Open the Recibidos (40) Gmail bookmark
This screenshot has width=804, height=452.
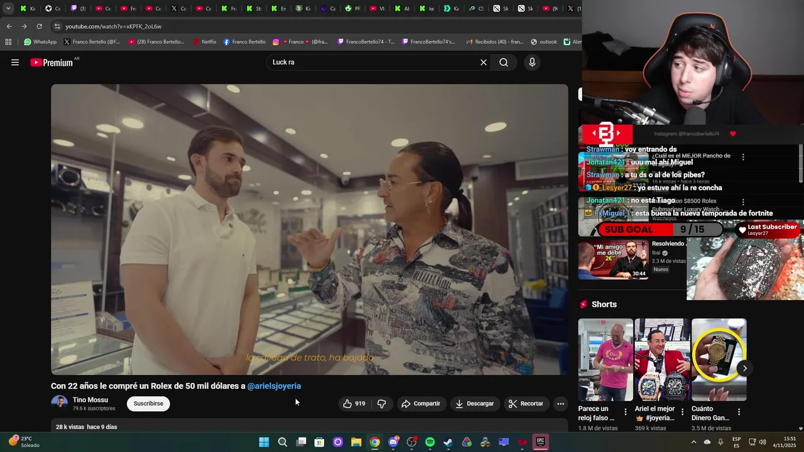pyautogui.click(x=494, y=42)
